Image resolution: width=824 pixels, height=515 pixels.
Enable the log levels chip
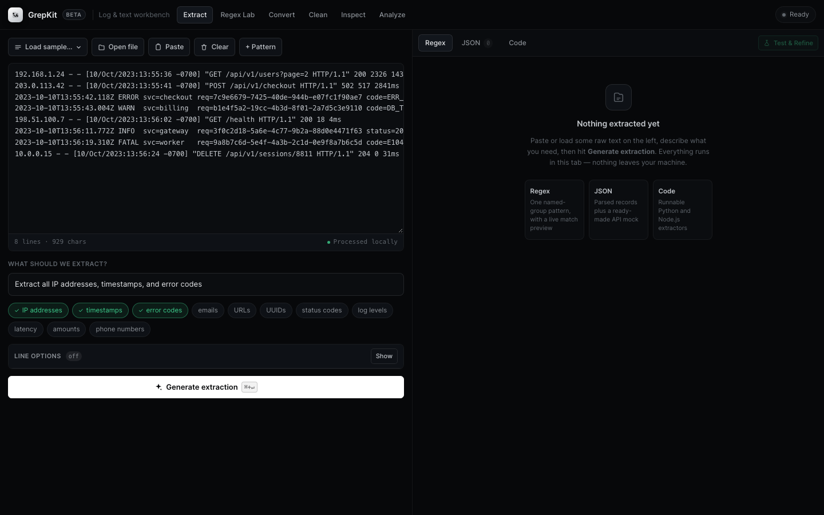tap(372, 310)
